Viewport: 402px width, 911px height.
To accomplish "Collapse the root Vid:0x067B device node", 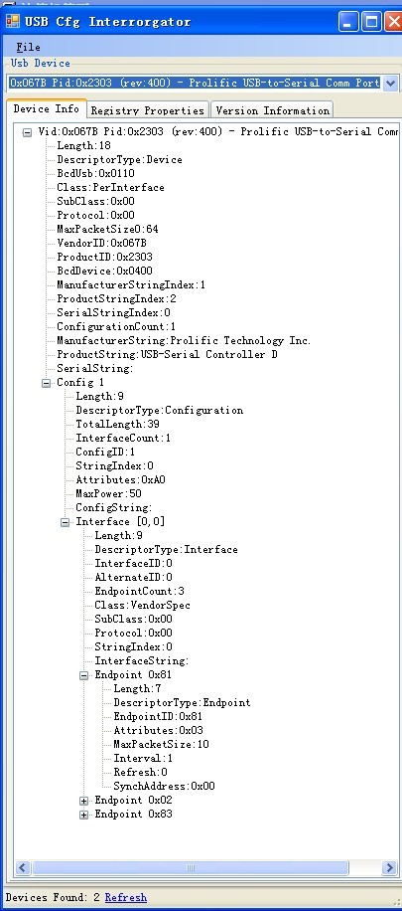I will coord(27,132).
